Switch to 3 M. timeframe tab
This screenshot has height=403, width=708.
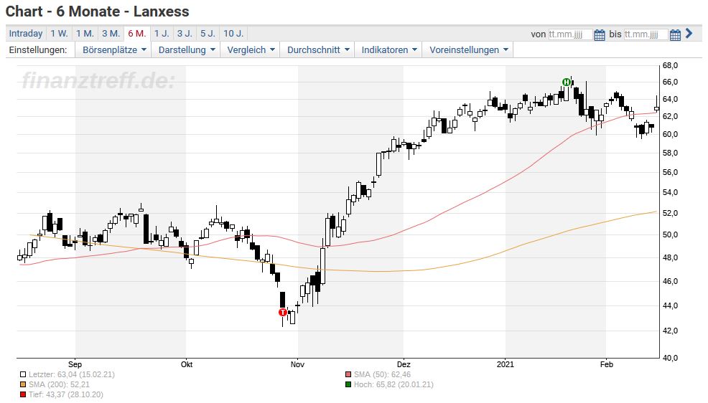coord(111,34)
